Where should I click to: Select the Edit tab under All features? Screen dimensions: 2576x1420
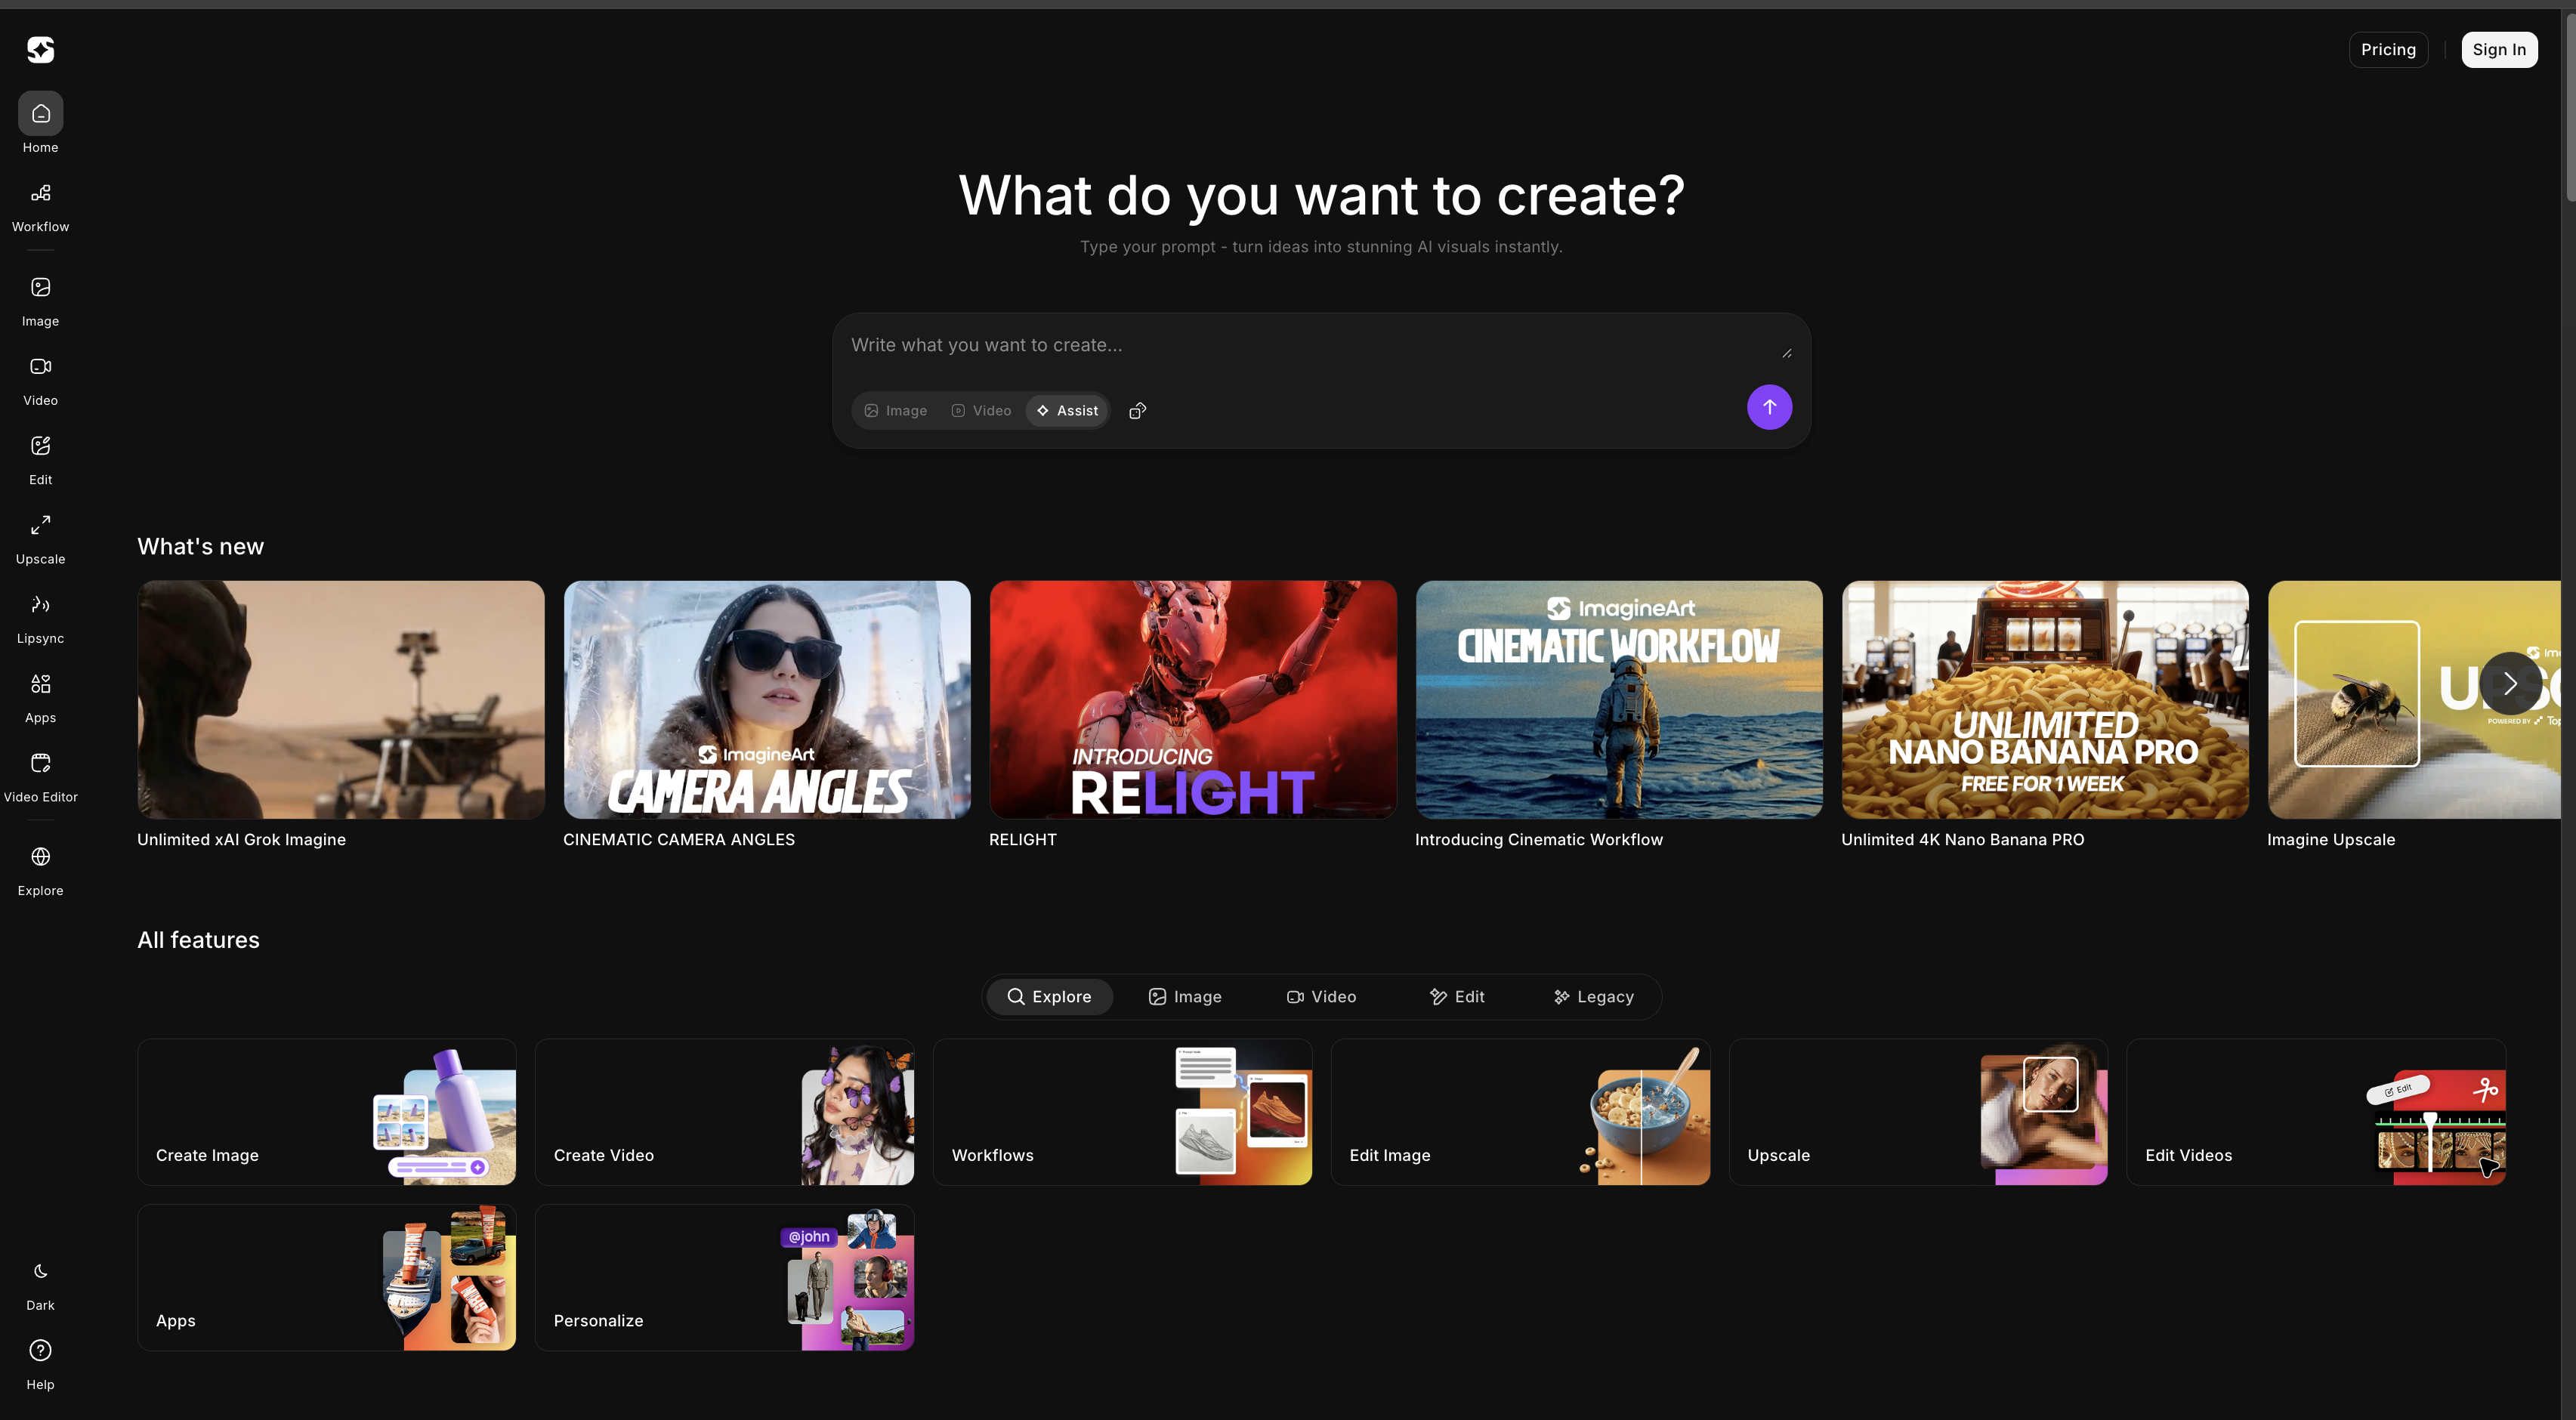click(x=1457, y=997)
